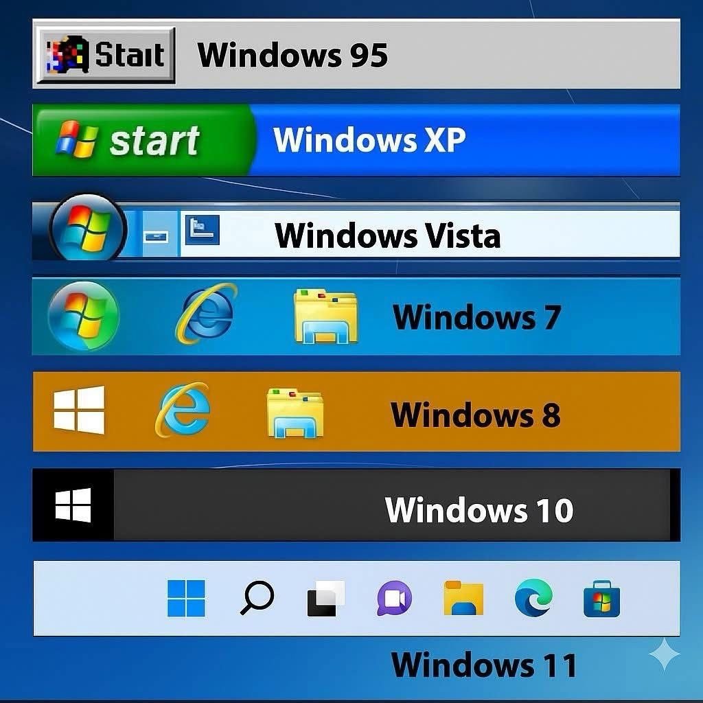Click the white Windows 8 Start logo

(x=79, y=410)
